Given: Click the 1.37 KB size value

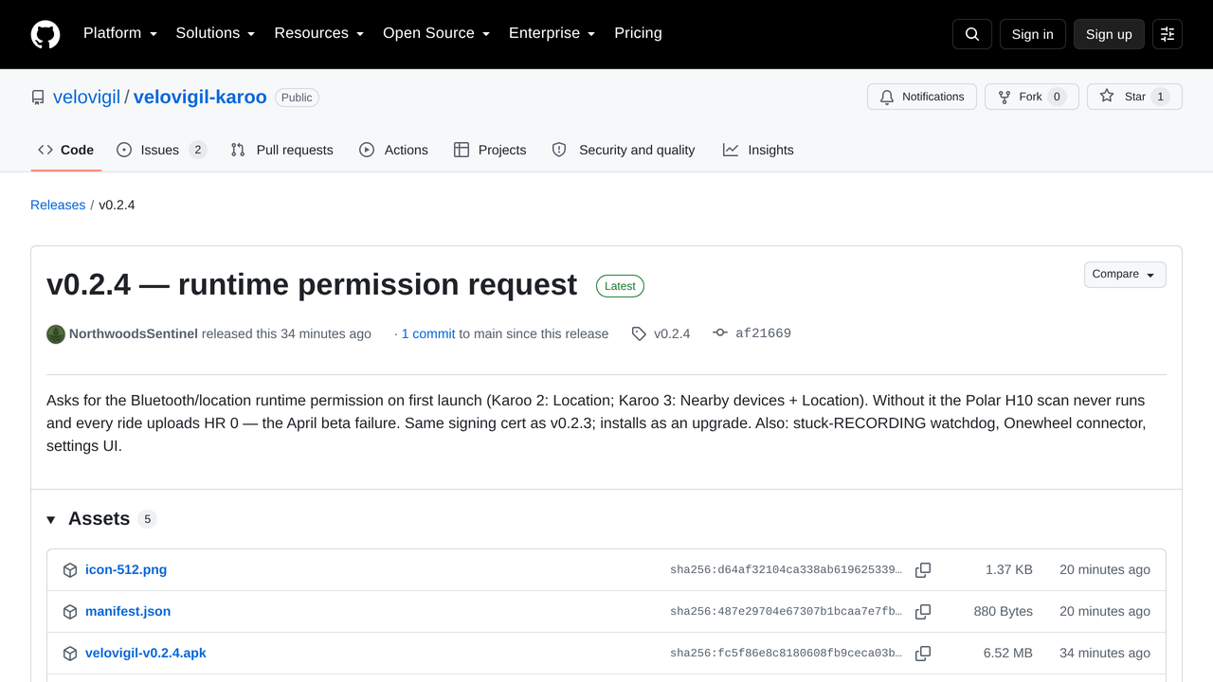Looking at the screenshot, I should [x=1009, y=570].
